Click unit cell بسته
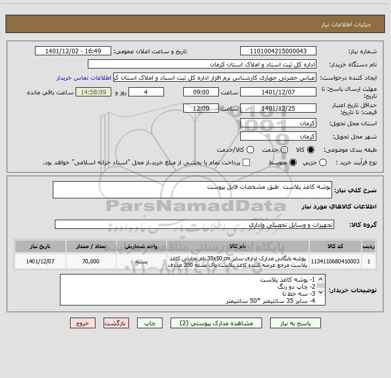The height and width of the screenshot is (378, 391). 141,261
